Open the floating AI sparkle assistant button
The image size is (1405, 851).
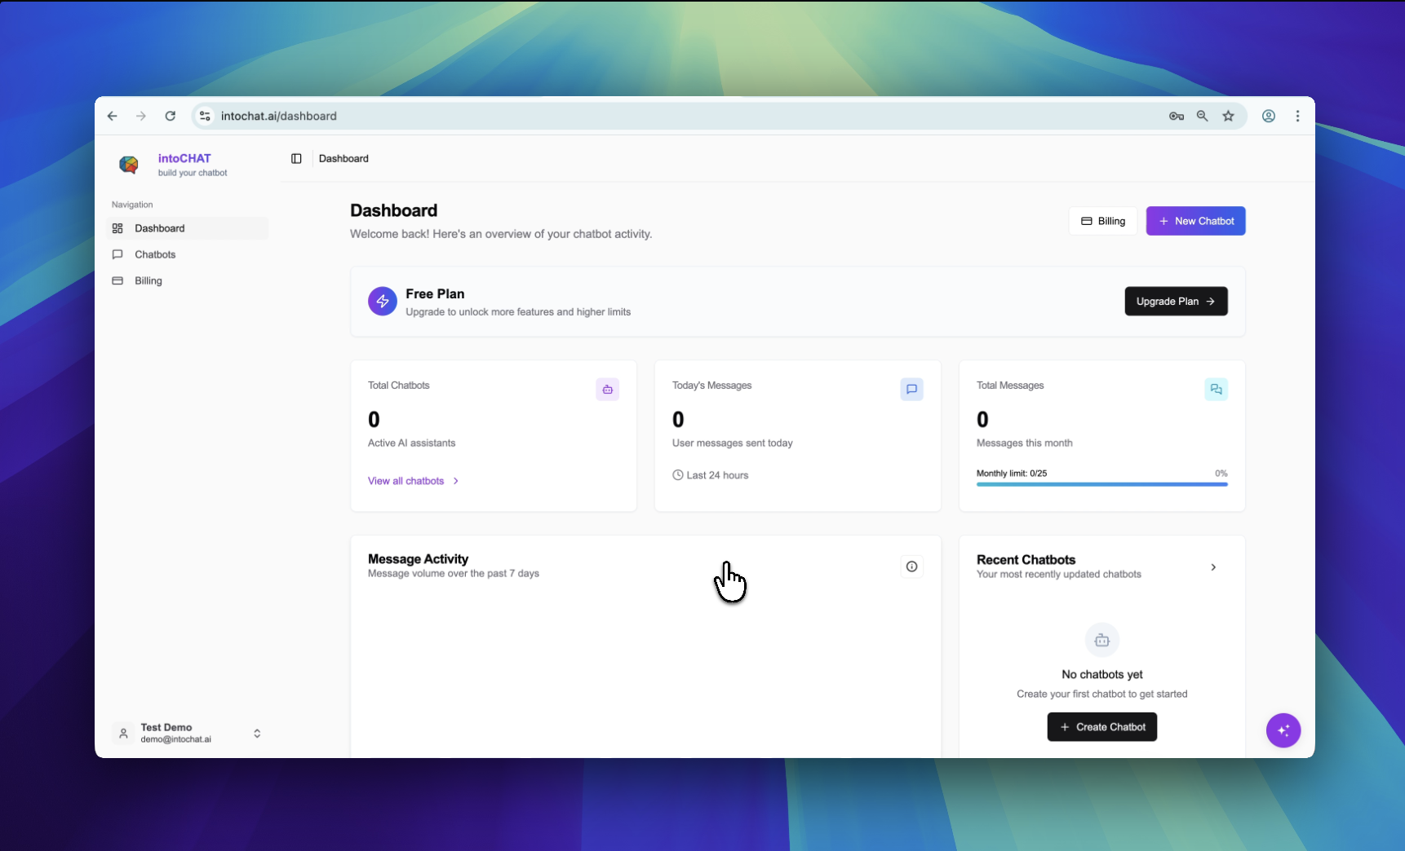[x=1283, y=730]
